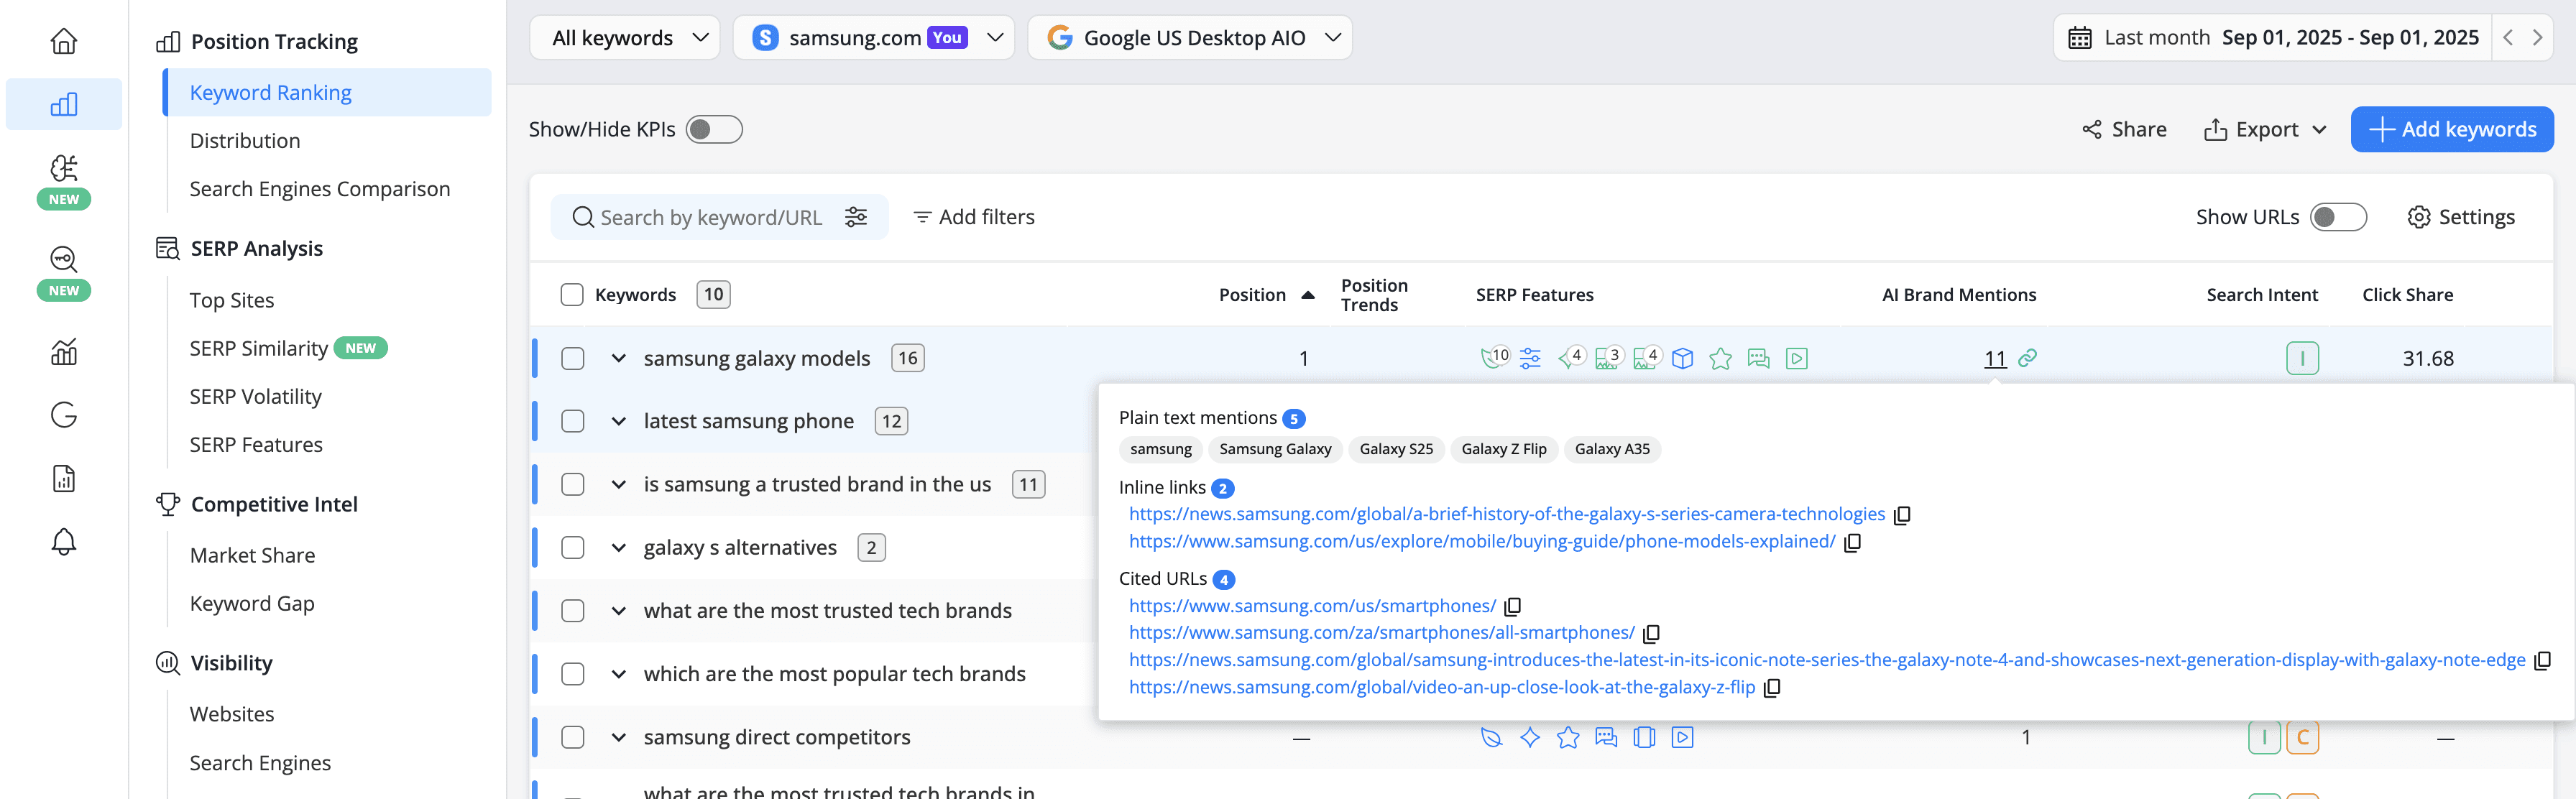The image size is (2576, 799).
Task: Click the Share button
Action: [2124, 130]
